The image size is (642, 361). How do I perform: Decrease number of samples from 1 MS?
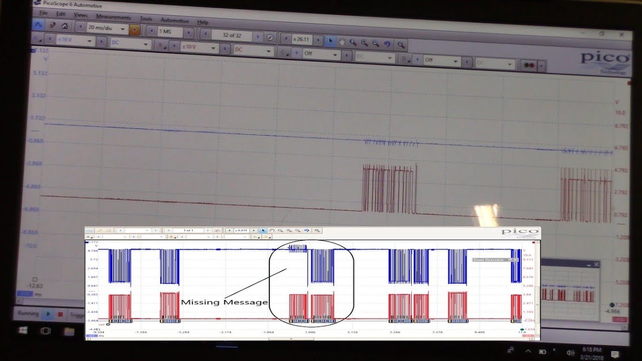pos(152,31)
